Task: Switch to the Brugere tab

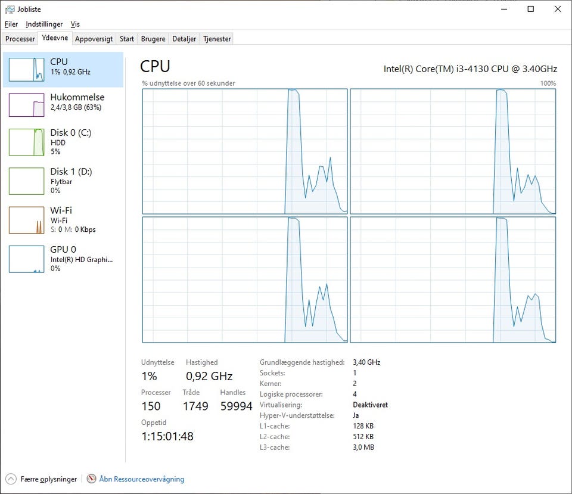Action: 153,39
